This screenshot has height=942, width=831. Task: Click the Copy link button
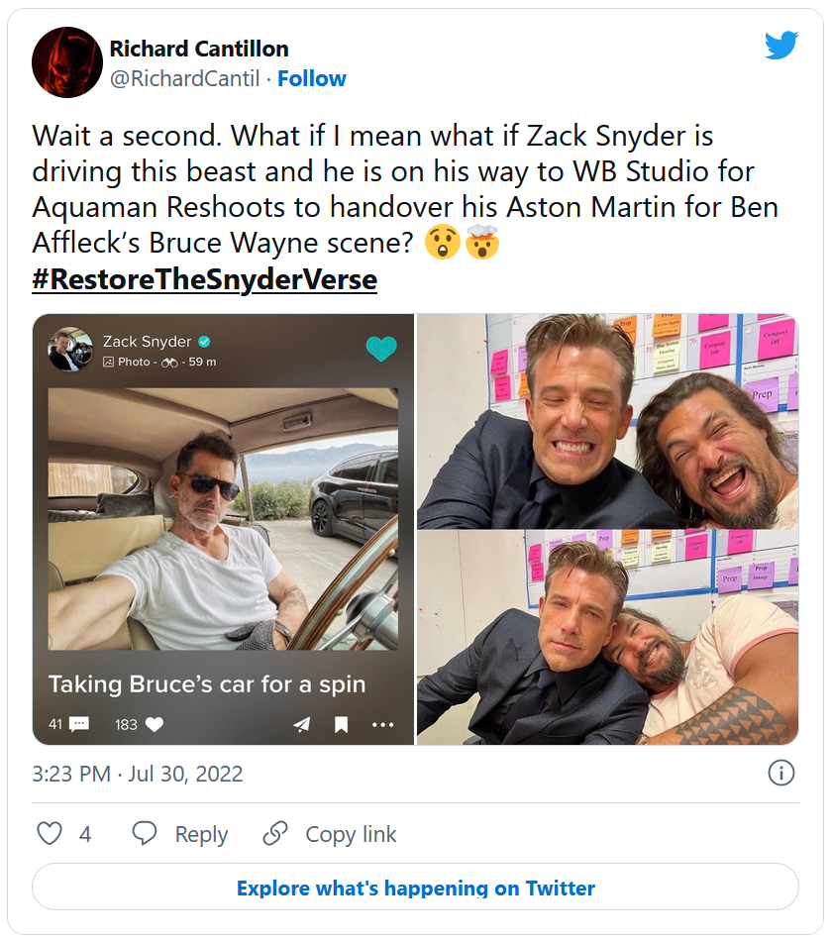[330, 834]
